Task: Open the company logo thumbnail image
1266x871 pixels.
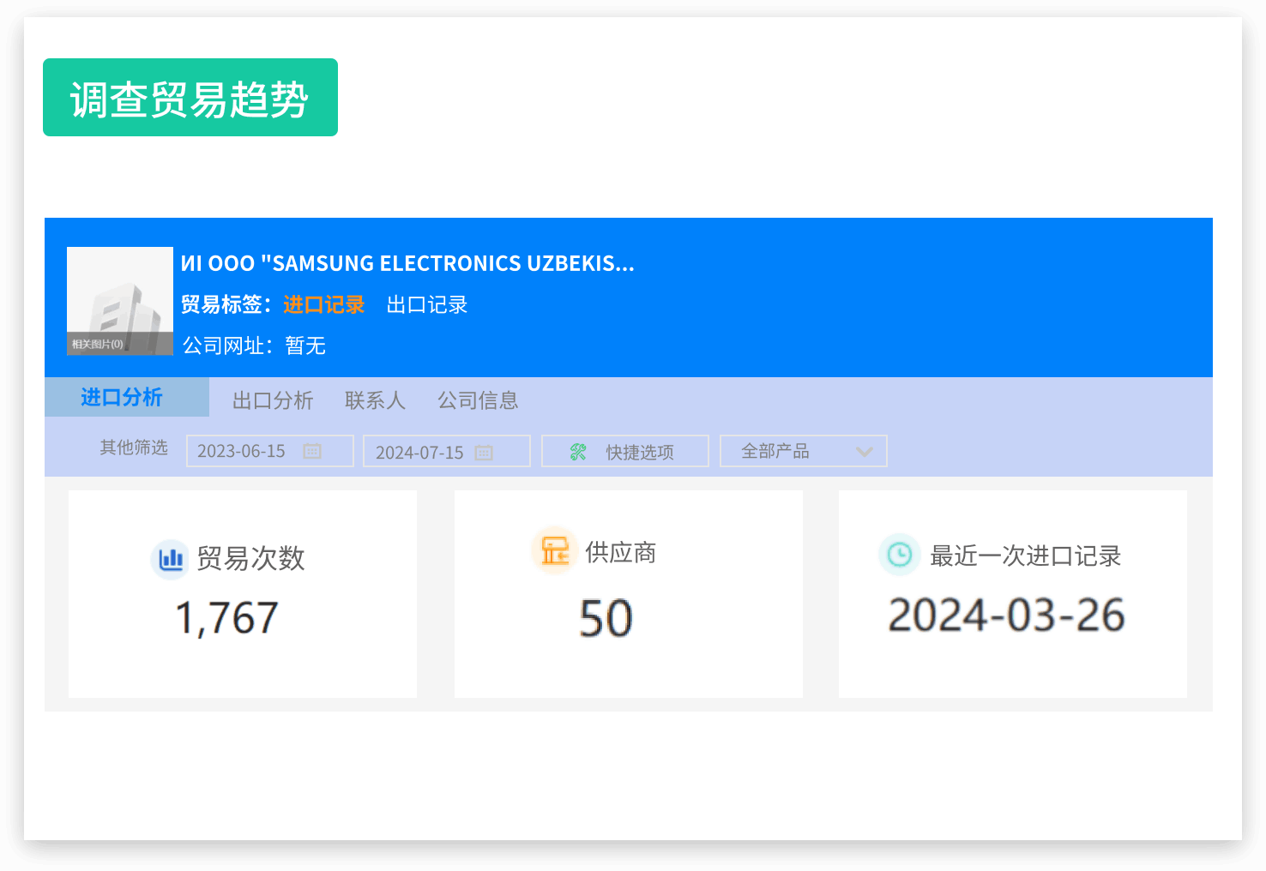Action: point(120,301)
